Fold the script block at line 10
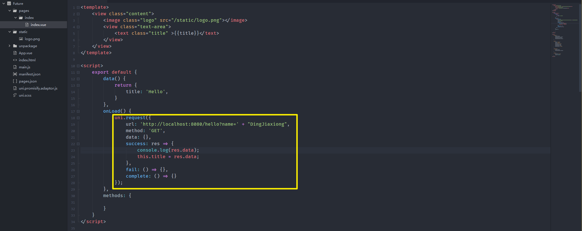The width and height of the screenshot is (582, 231). (x=78, y=66)
